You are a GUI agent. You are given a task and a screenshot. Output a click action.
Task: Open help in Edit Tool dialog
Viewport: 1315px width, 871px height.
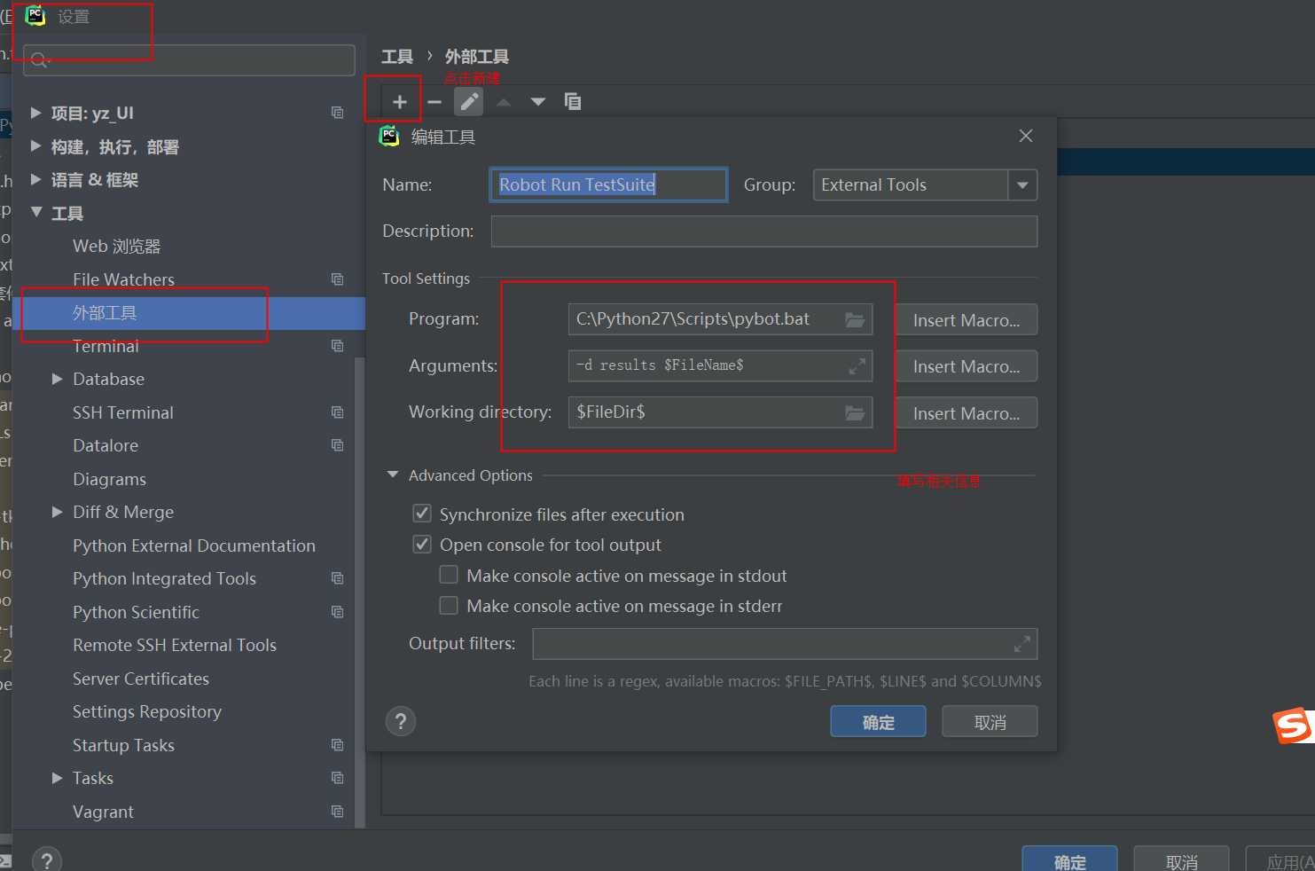coord(401,721)
